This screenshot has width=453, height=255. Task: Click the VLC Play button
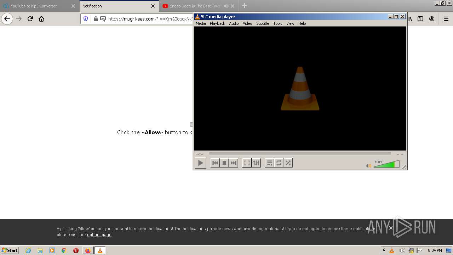coord(200,163)
